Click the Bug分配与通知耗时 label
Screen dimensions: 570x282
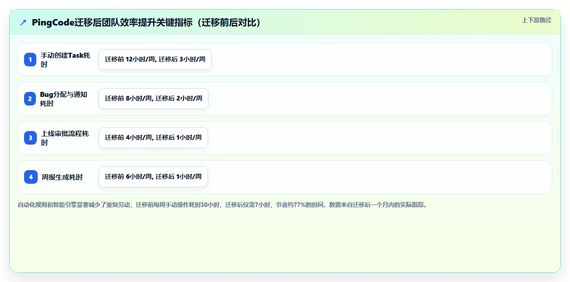(64, 99)
